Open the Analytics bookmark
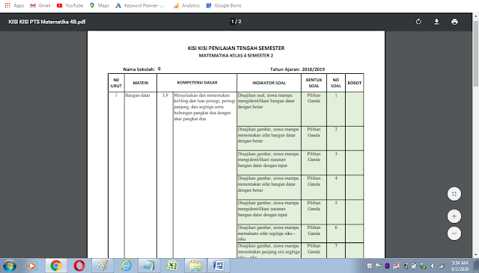Image resolution: width=479 pixels, height=273 pixels. coord(186,5)
